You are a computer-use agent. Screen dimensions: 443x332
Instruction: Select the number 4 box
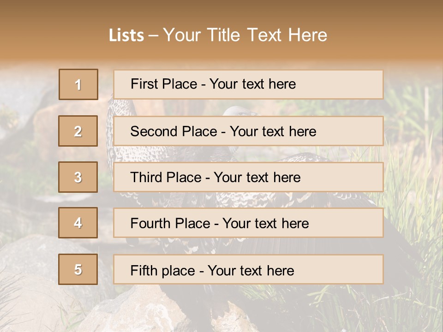tap(78, 223)
